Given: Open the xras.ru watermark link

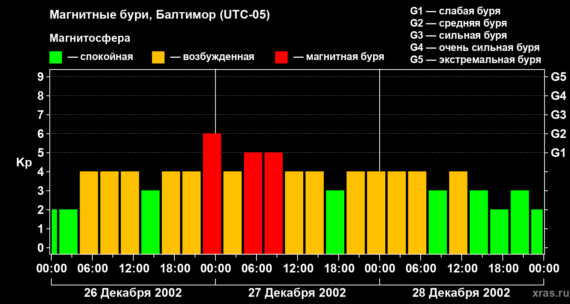Looking at the screenshot, I should [x=549, y=293].
